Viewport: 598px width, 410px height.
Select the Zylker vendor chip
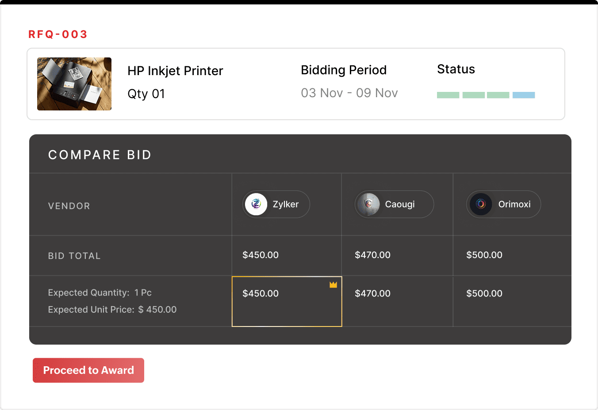click(x=276, y=204)
